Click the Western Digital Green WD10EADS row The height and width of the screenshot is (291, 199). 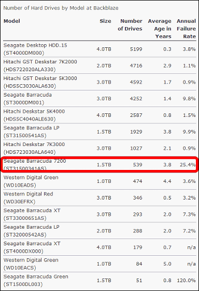(x=99, y=181)
